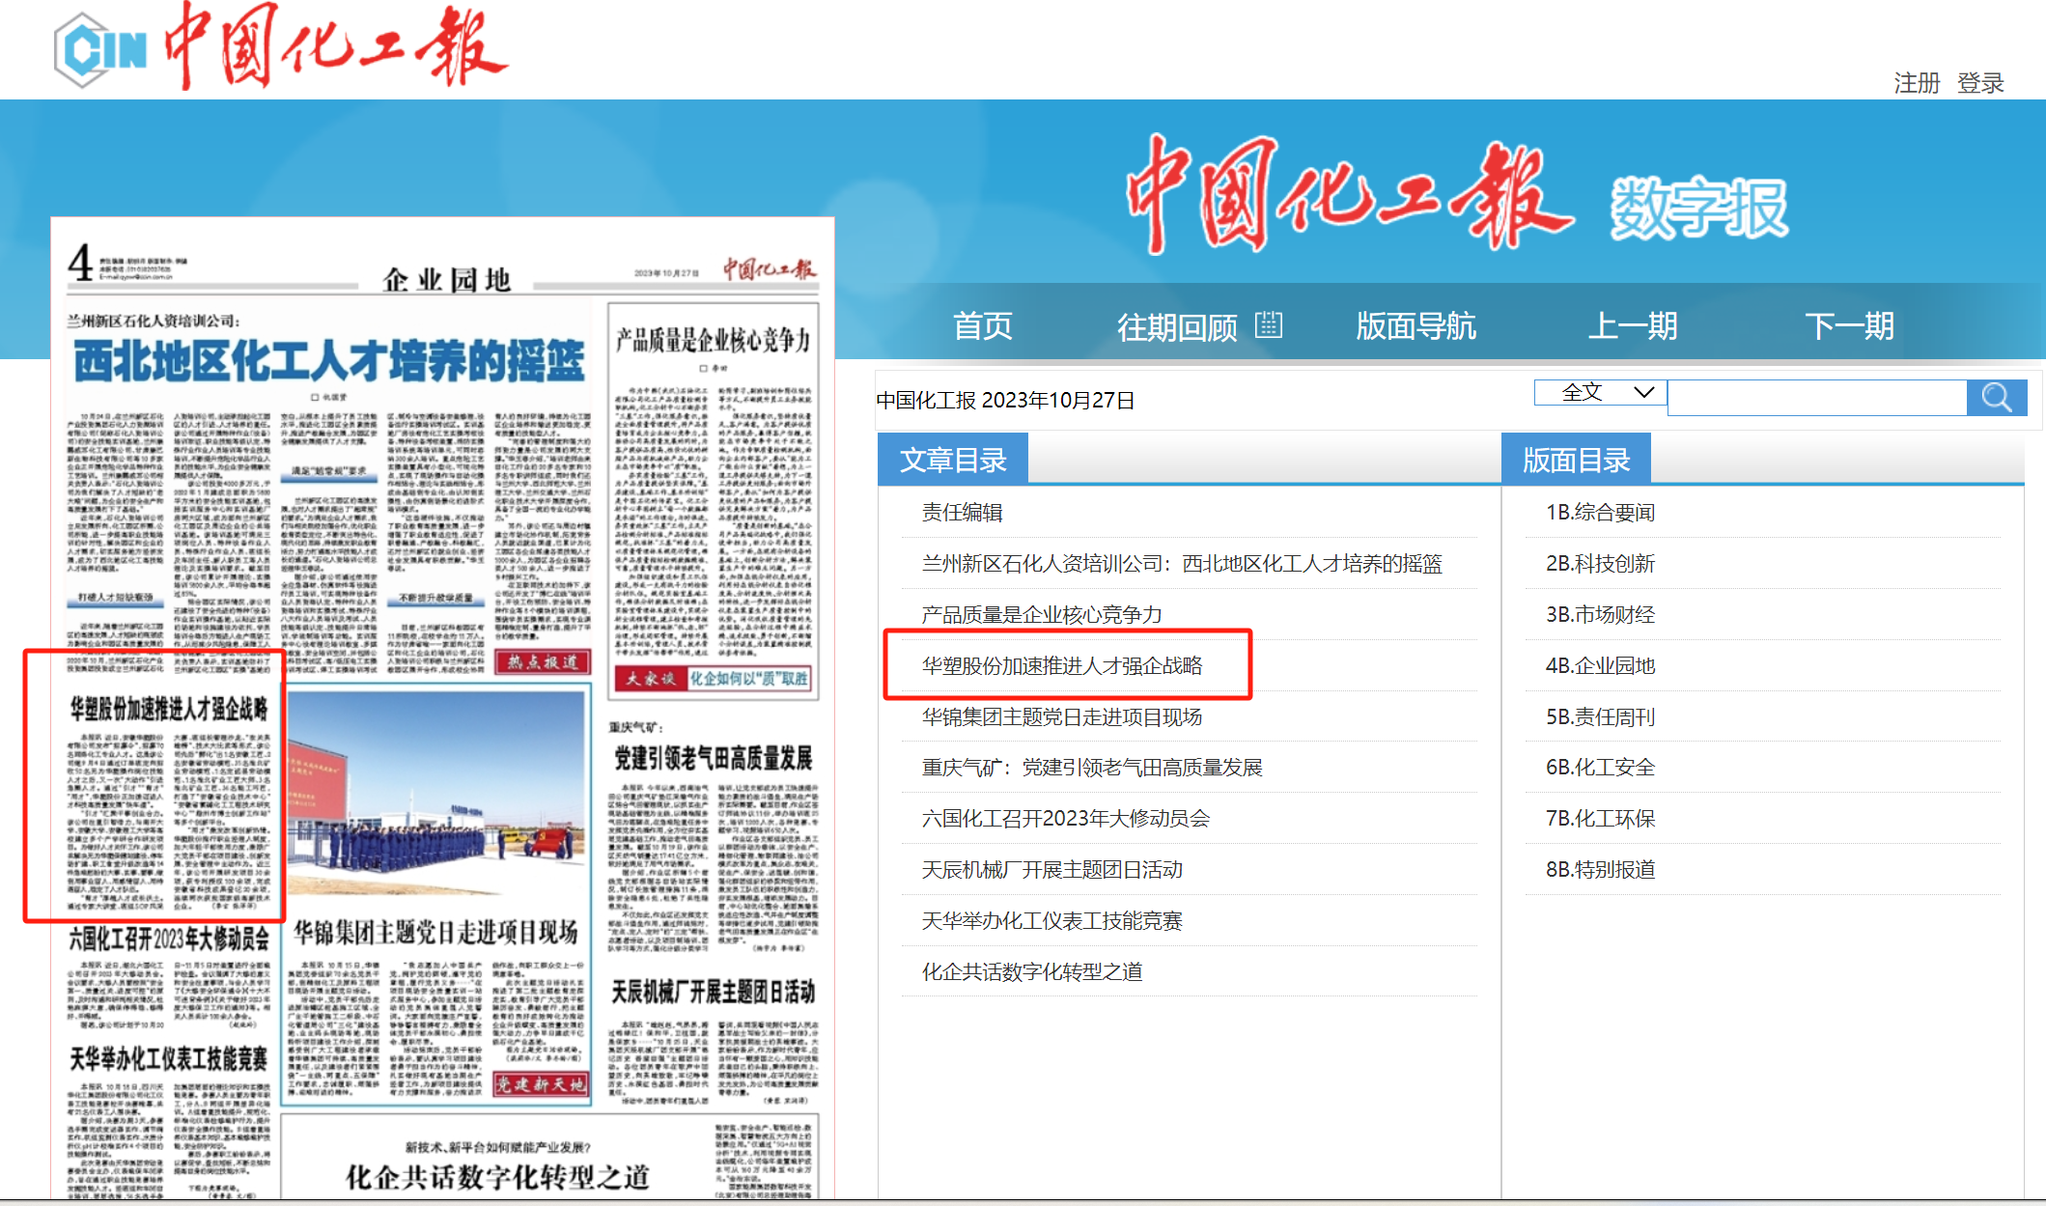The height and width of the screenshot is (1206, 2046).
Task: Switch to the 文章目录 tab
Action: (952, 460)
